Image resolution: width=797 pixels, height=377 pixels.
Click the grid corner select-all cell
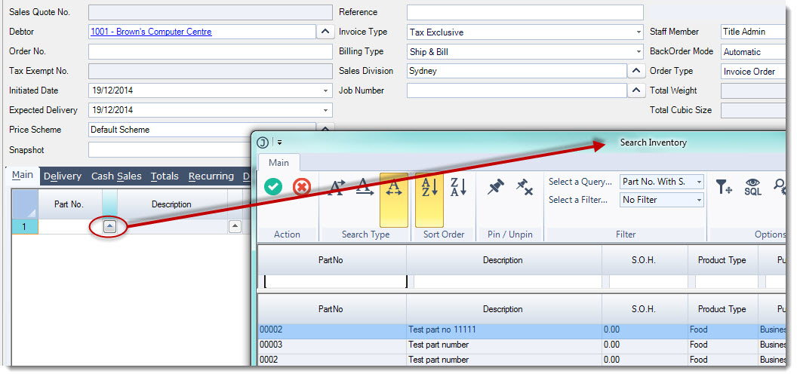click(24, 204)
